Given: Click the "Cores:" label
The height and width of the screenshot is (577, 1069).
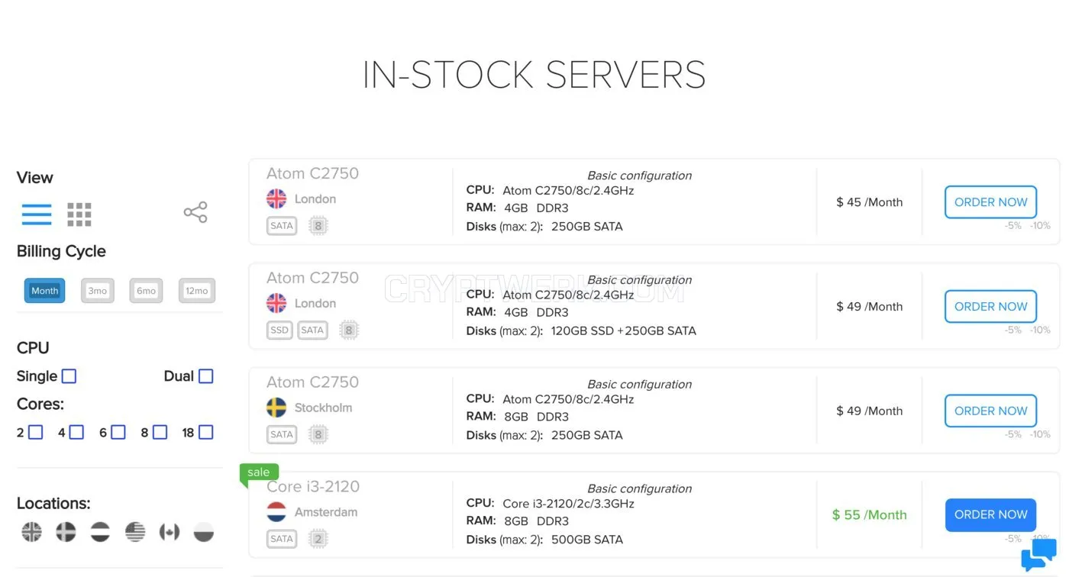Looking at the screenshot, I should click(x=40, y=404).
